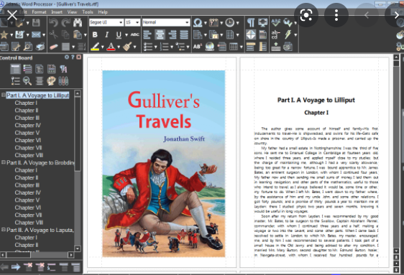
Task: Open the Google Lens search icon
Action: 306,15
